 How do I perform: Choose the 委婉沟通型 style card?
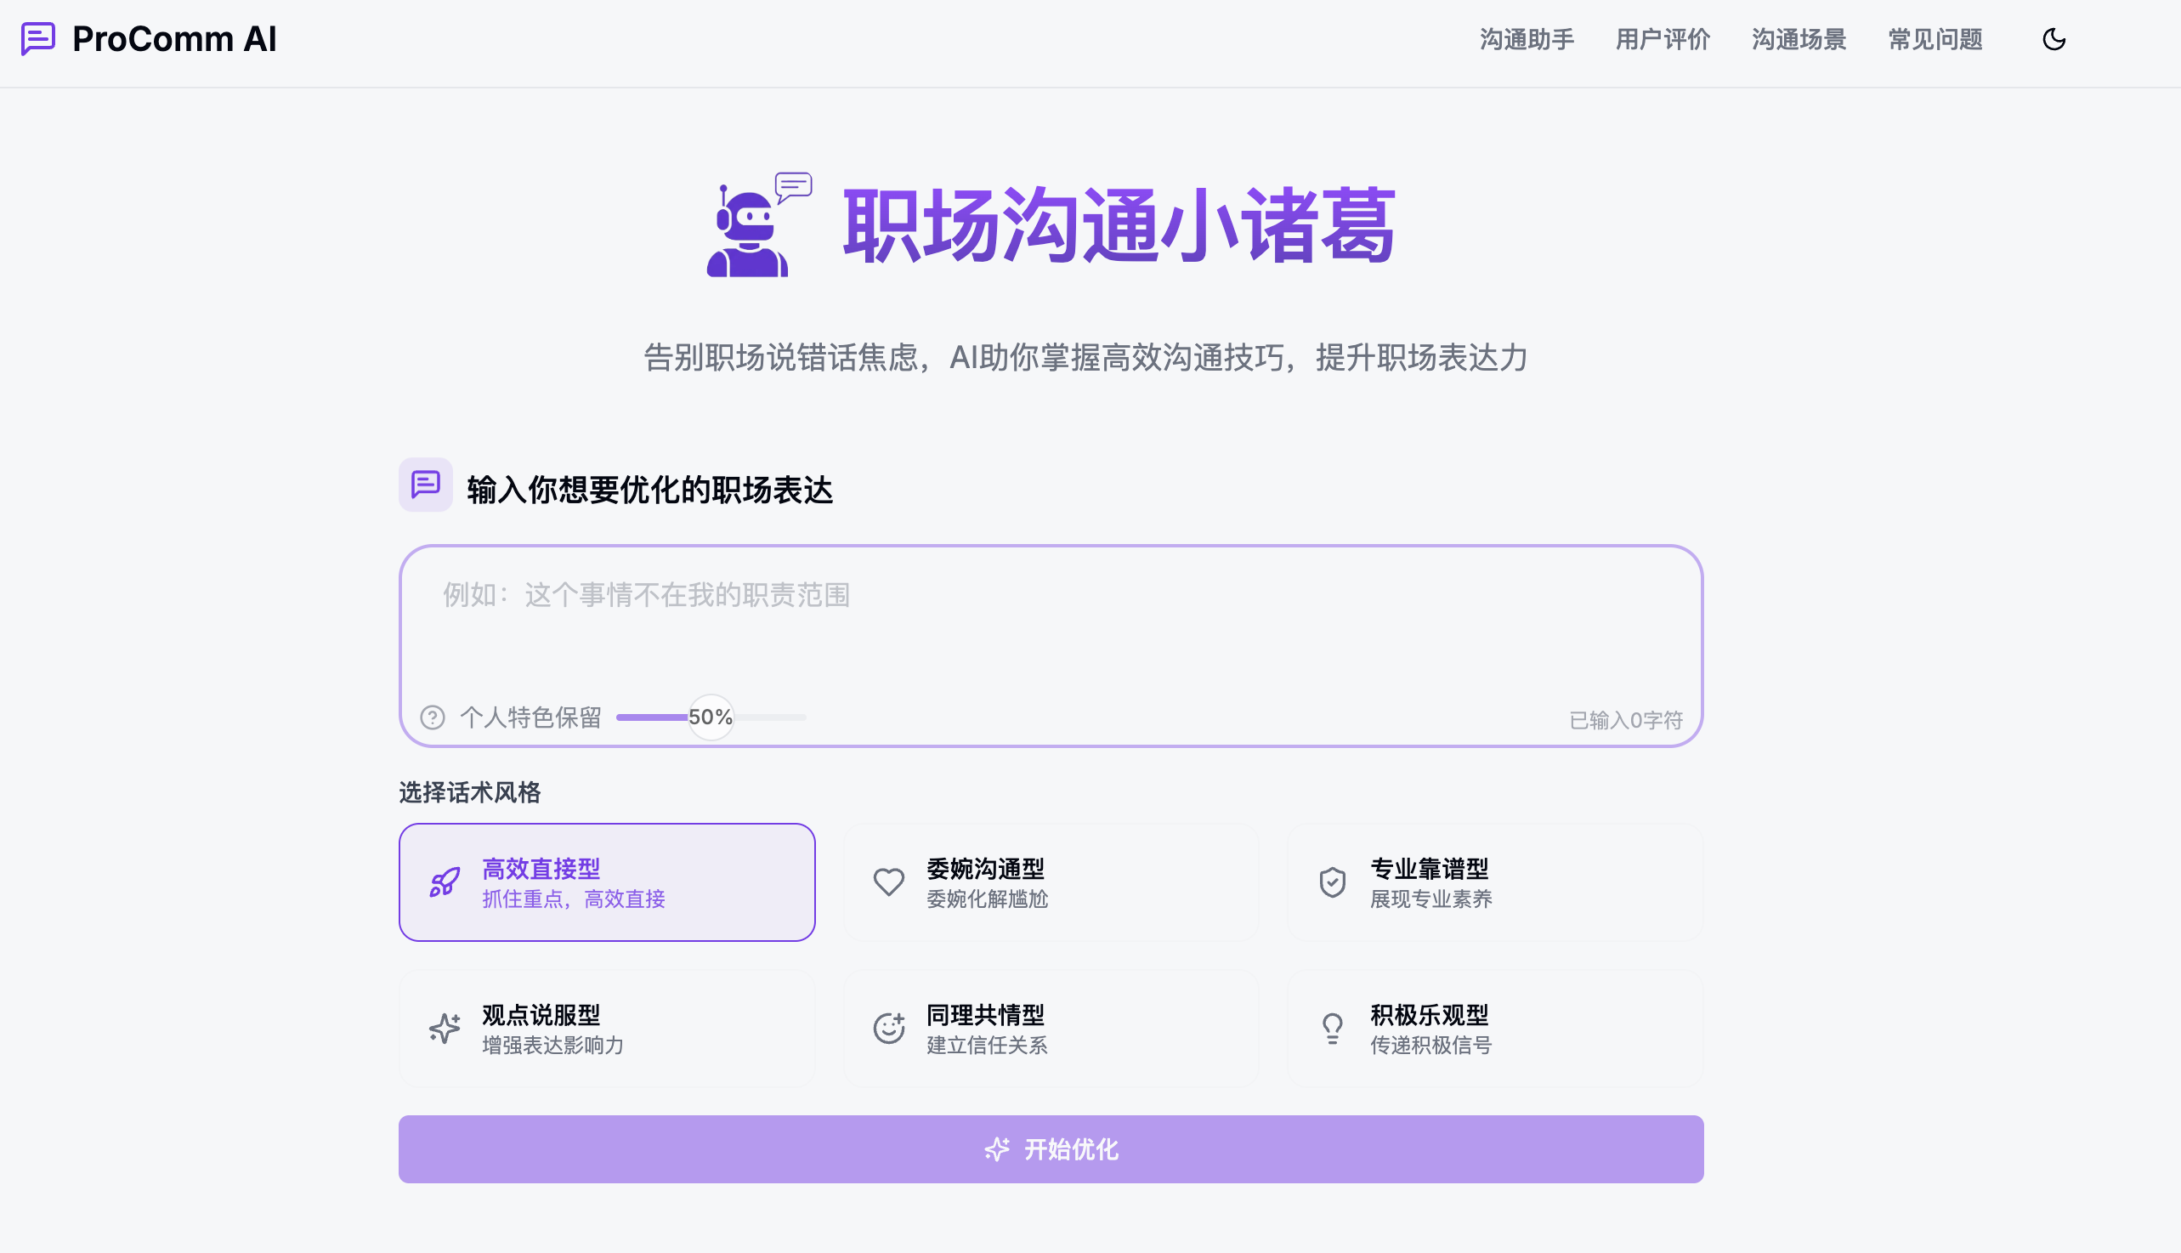click(x=1051, y=883)
